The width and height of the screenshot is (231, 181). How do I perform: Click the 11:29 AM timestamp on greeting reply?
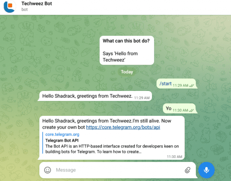click(x=142, y=98)
